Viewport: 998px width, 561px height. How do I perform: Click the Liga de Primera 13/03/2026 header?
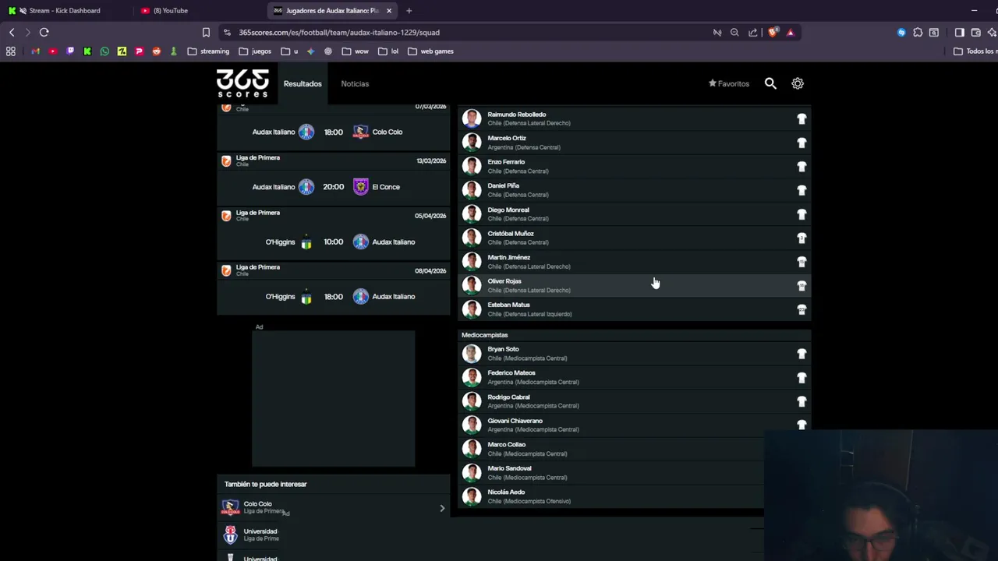click(333, 161)
